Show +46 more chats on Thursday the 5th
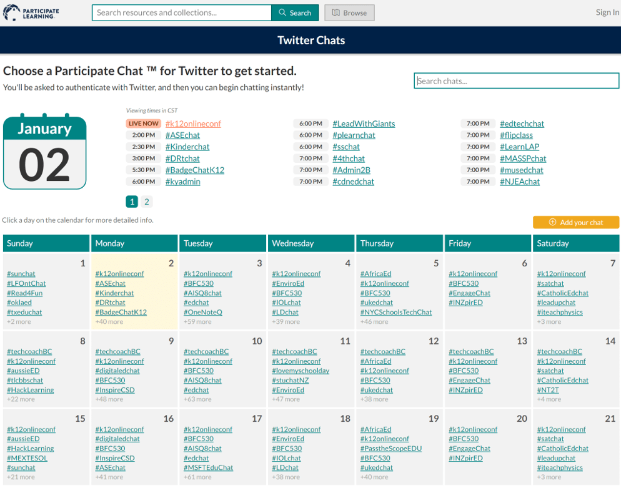 (x=374, y=322)
